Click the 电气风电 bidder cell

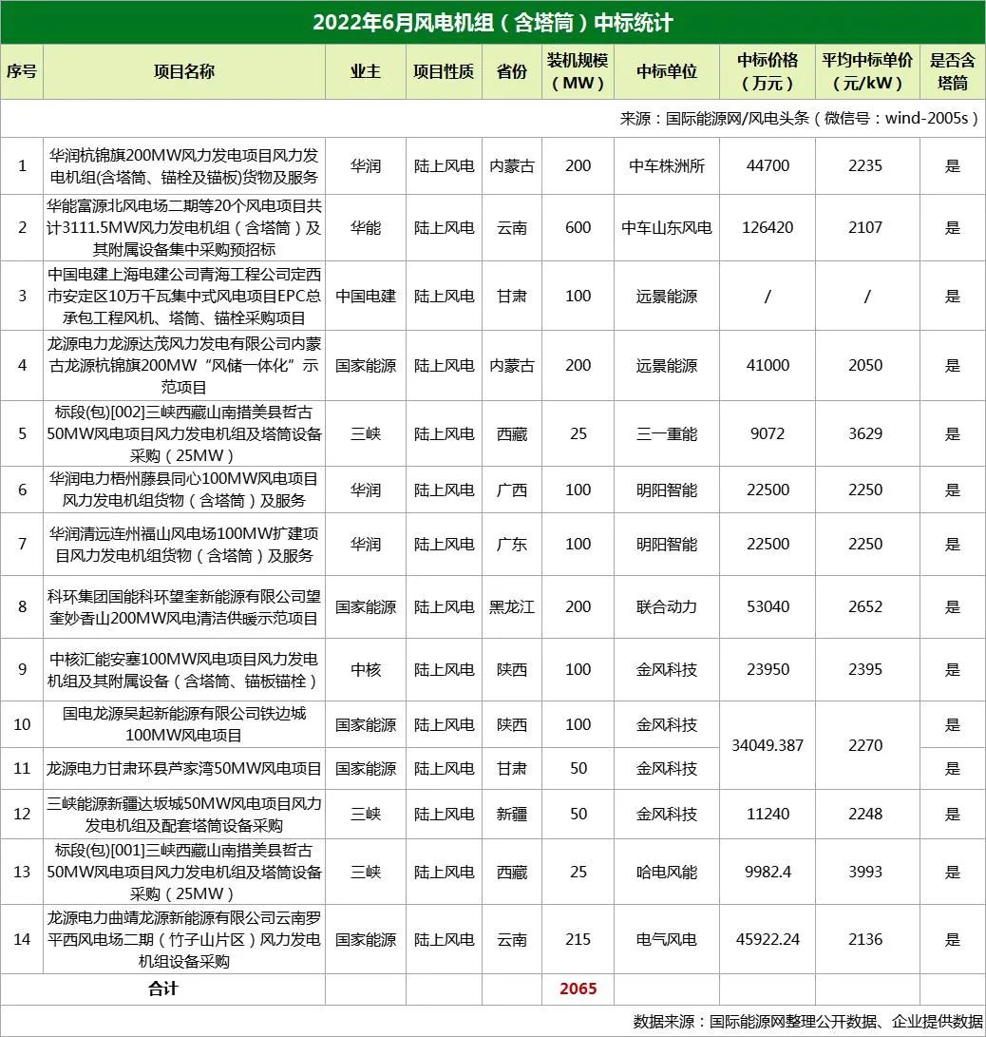click(666, 940)
